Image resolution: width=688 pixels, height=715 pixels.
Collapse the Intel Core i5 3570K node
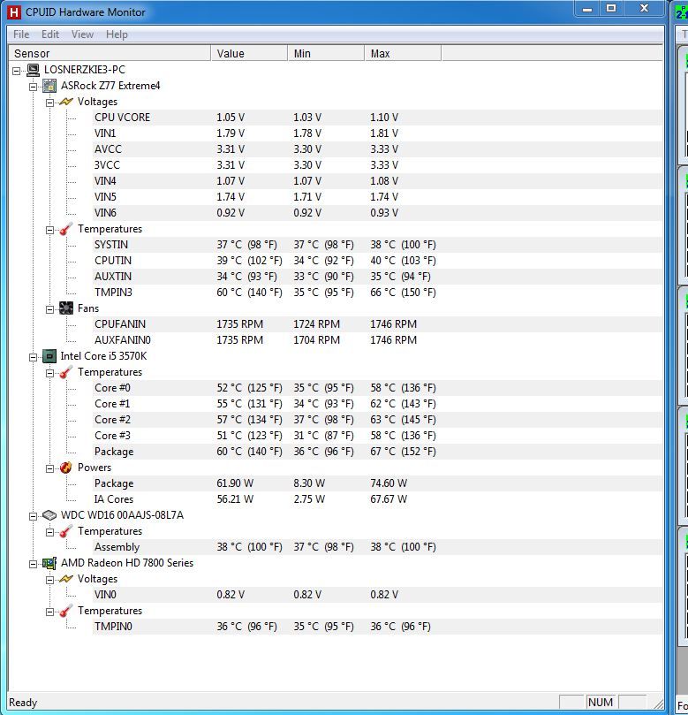click(34, 356)
